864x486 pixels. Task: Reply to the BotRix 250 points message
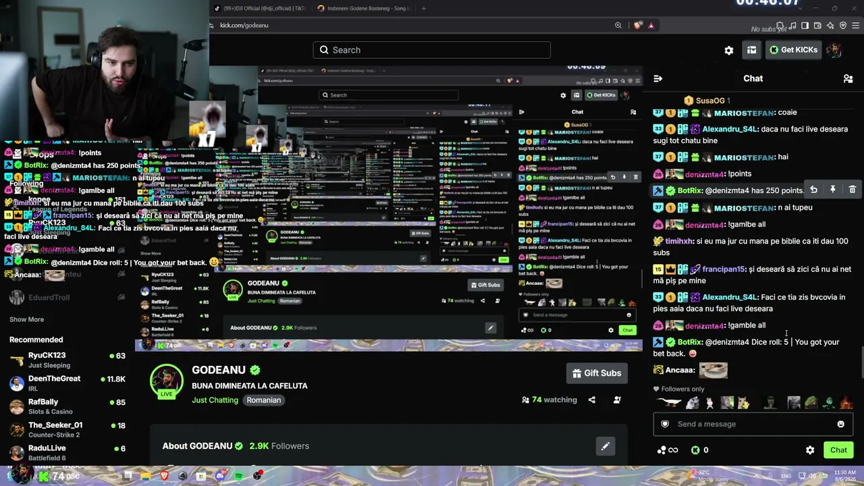pos(813,190)
